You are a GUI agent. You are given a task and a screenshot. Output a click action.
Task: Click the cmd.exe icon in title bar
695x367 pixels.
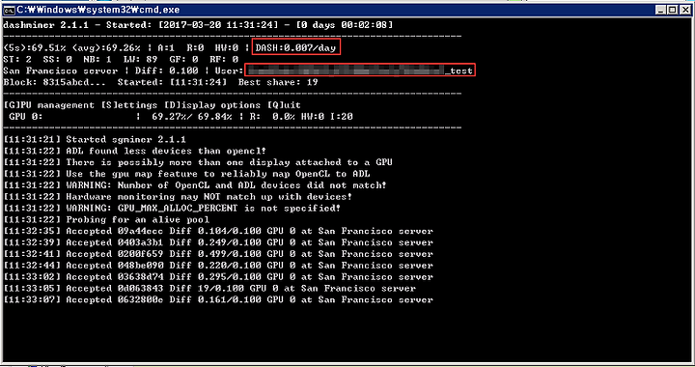[9, 10]
